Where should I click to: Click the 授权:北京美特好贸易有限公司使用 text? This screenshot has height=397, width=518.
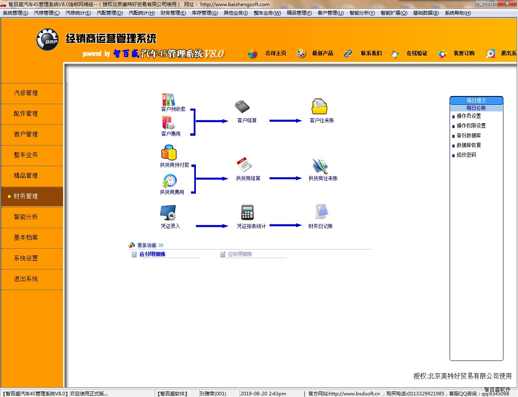(462, 376)
